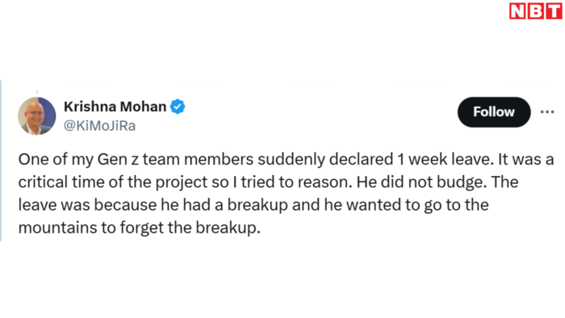The height and width of the screenshot is (318, 565).
Task: Click the Follow button
Action: coord(494,112)
